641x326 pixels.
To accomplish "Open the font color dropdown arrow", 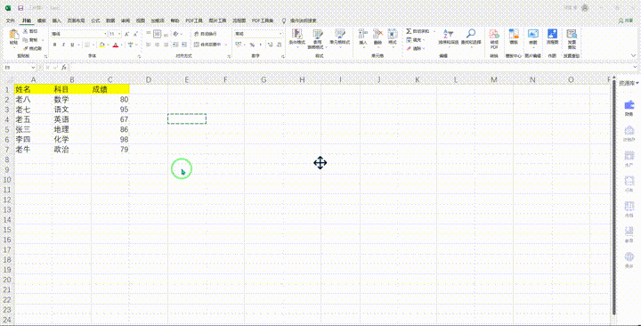I will click(122, 45).
